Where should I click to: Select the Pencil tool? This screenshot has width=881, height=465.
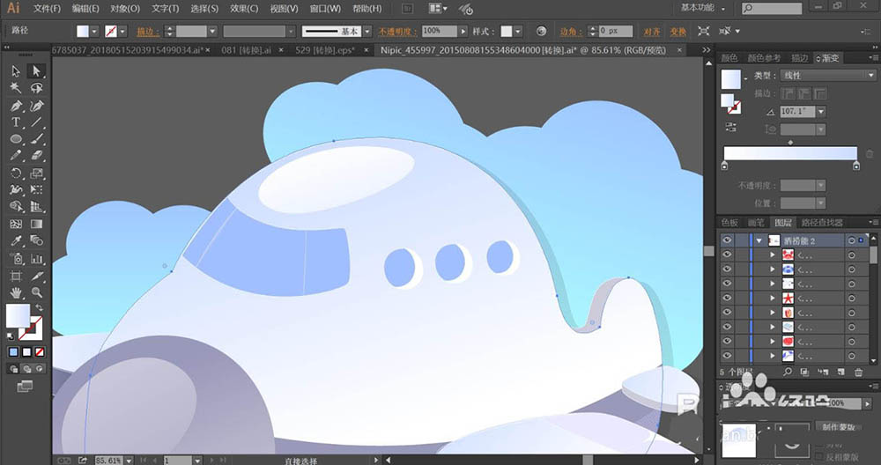16,156
